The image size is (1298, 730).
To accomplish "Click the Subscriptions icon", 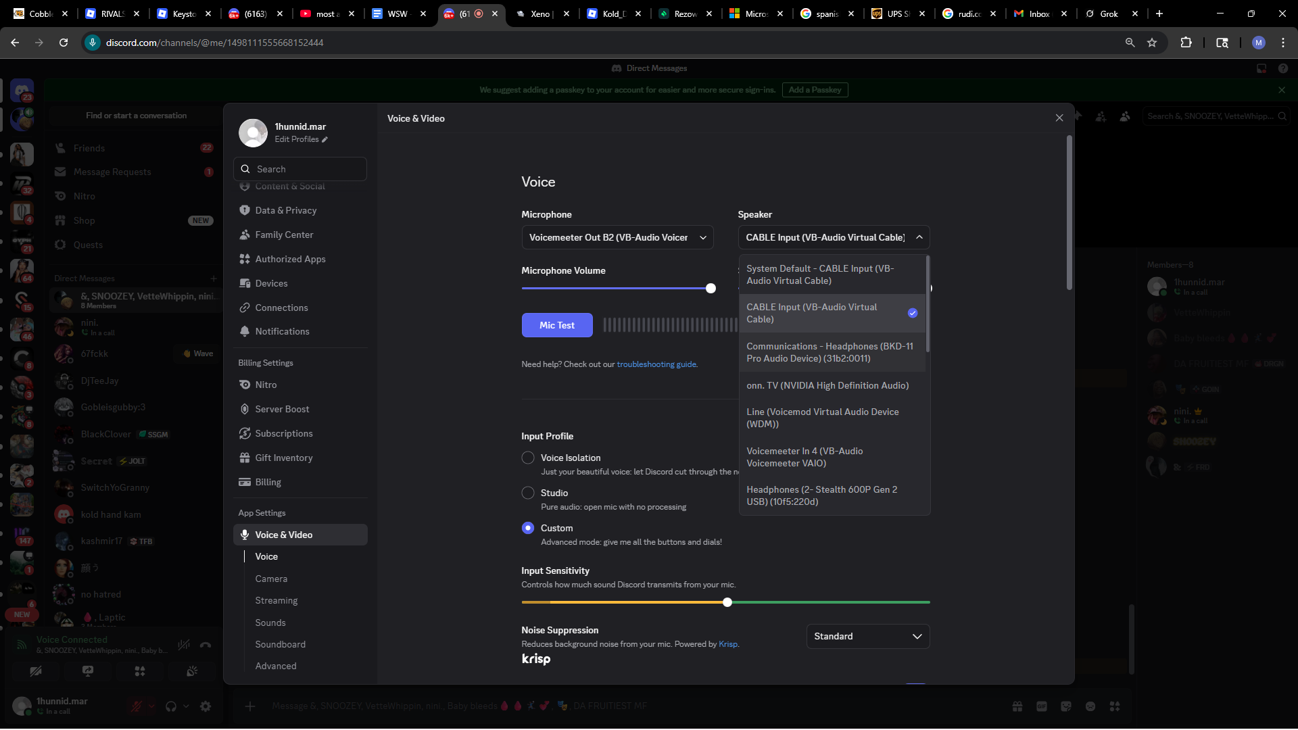I will pyautogui.click(x=245, y=433).
